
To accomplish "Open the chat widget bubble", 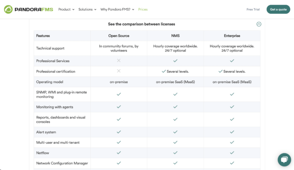I will (x=284, y=160).
